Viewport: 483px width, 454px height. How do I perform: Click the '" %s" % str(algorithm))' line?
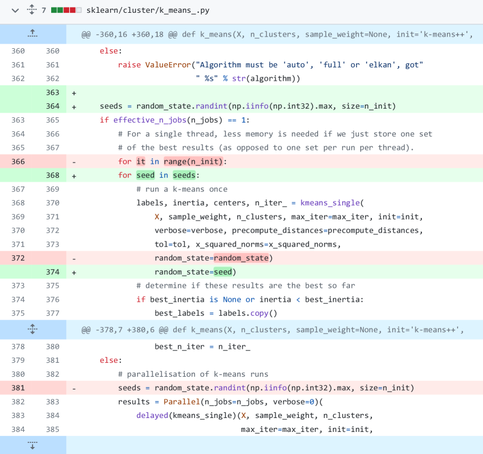(248, 79)
